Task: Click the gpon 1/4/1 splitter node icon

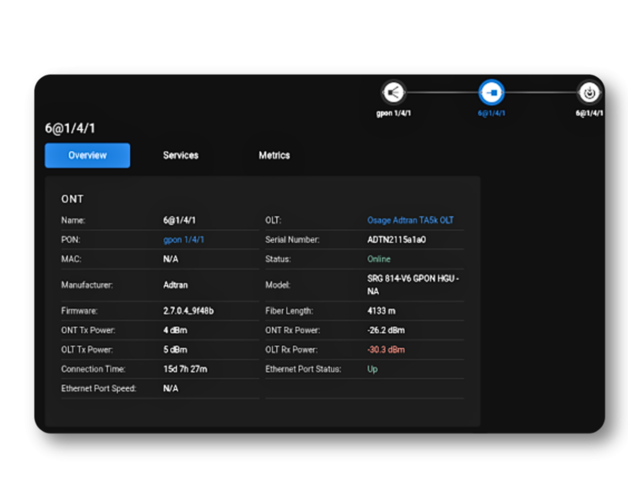Action: [x=393, y=93]
